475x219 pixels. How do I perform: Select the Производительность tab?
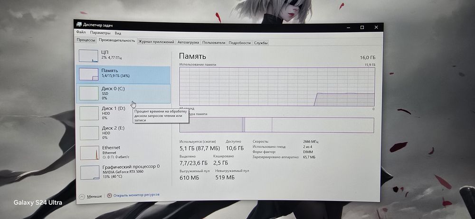[117, 40]
